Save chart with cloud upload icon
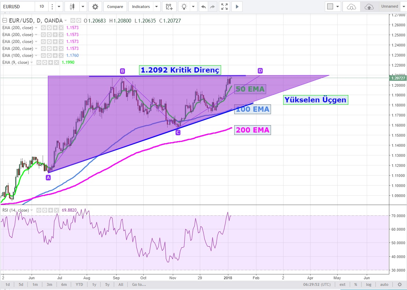The image size is (407, 290). [x=369, y=7]
